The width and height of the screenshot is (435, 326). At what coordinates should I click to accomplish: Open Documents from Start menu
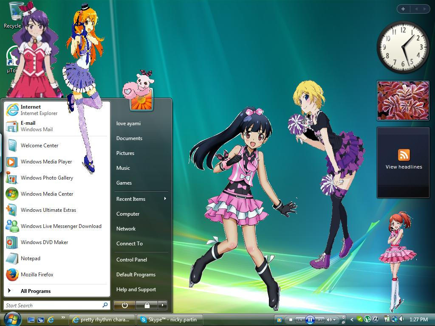click(x=129, y=138)
